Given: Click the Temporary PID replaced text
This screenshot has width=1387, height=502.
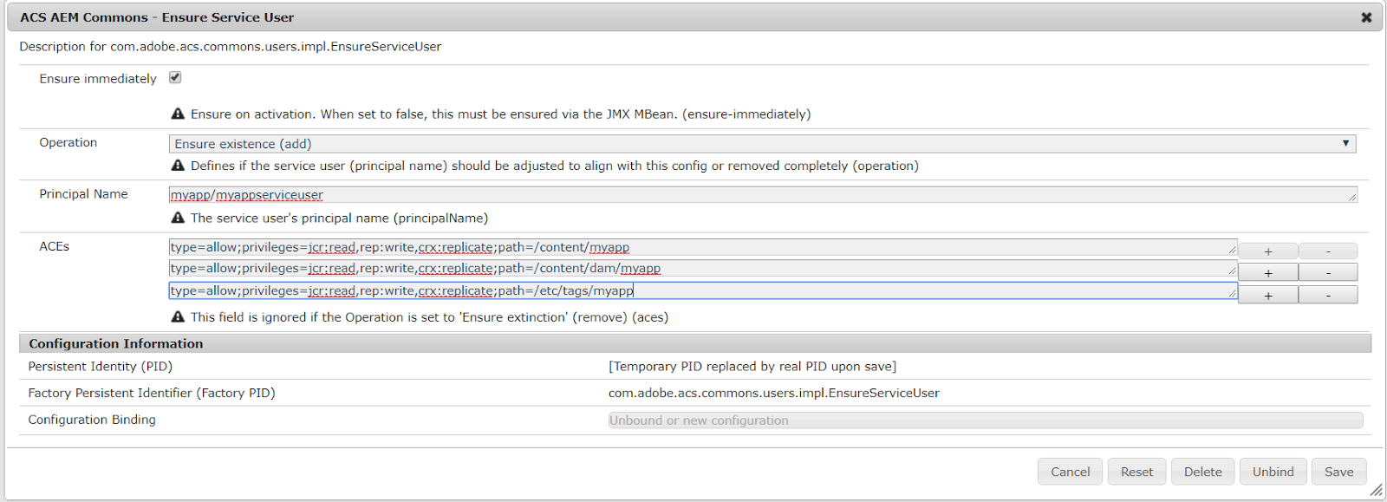Looking at the screenshot, I should pos(752,367).
